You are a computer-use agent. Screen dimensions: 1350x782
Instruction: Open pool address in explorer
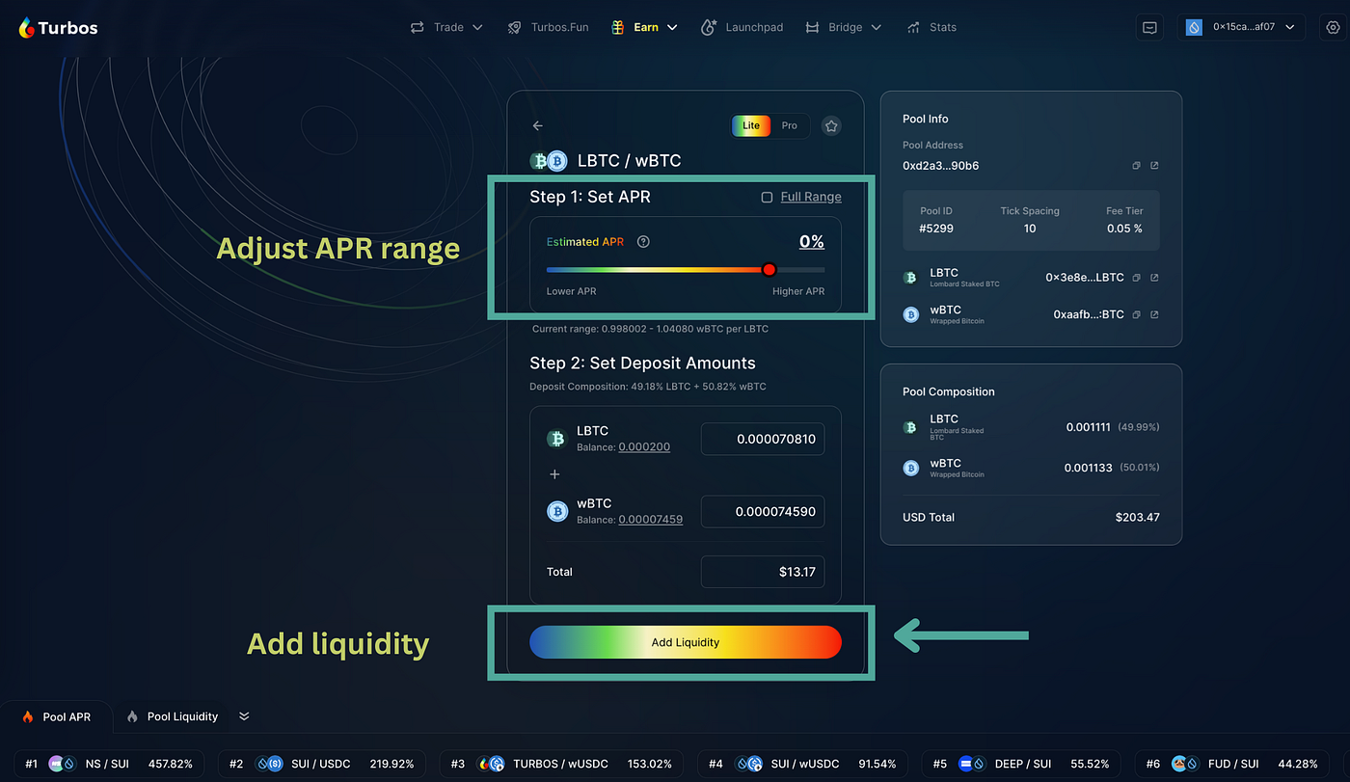1154,166
